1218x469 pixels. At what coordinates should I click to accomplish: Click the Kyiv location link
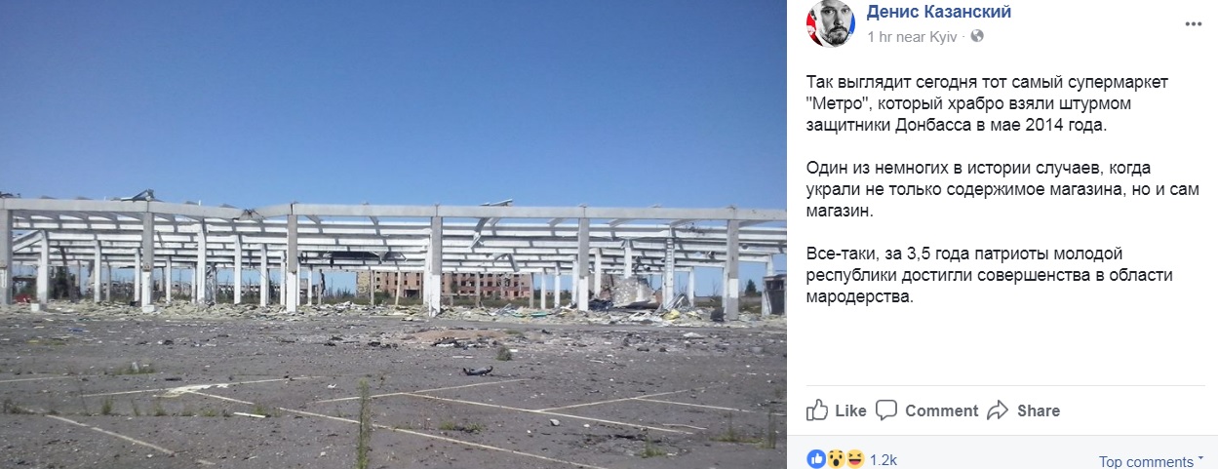[x=944, y=36]
